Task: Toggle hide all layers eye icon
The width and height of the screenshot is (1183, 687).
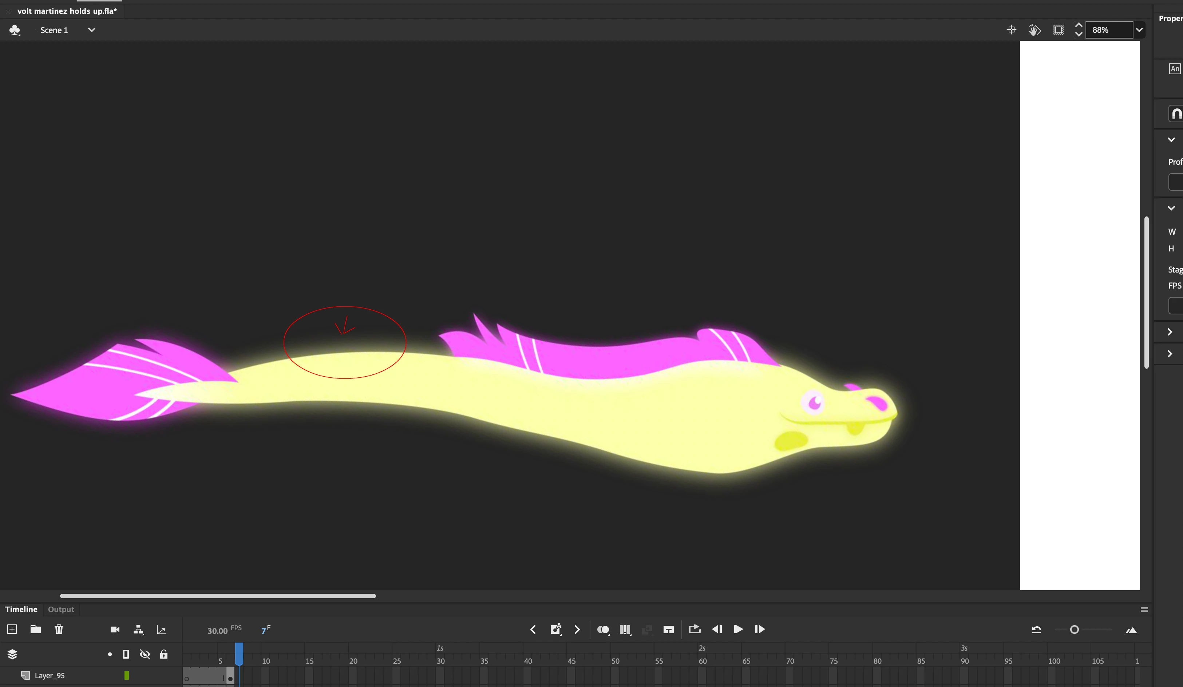Action: coord(145,654)
